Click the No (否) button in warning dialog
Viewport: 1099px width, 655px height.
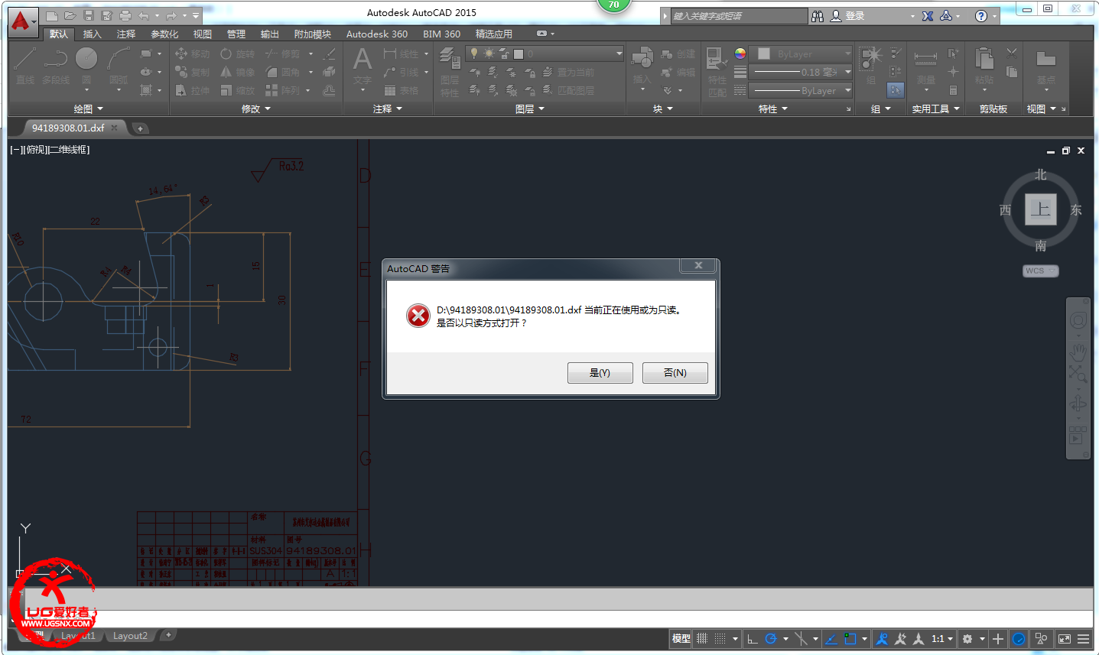(675, 372)
